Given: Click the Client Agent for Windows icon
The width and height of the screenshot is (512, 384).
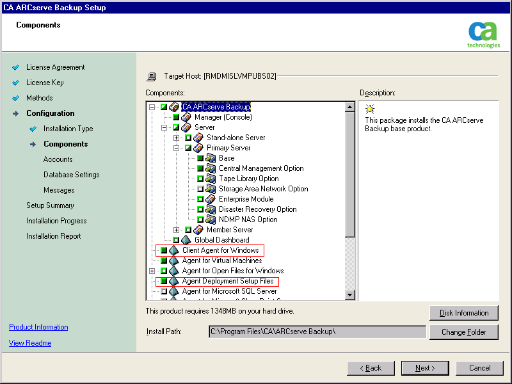Looking at the screenshot, I should click(173, 250).
